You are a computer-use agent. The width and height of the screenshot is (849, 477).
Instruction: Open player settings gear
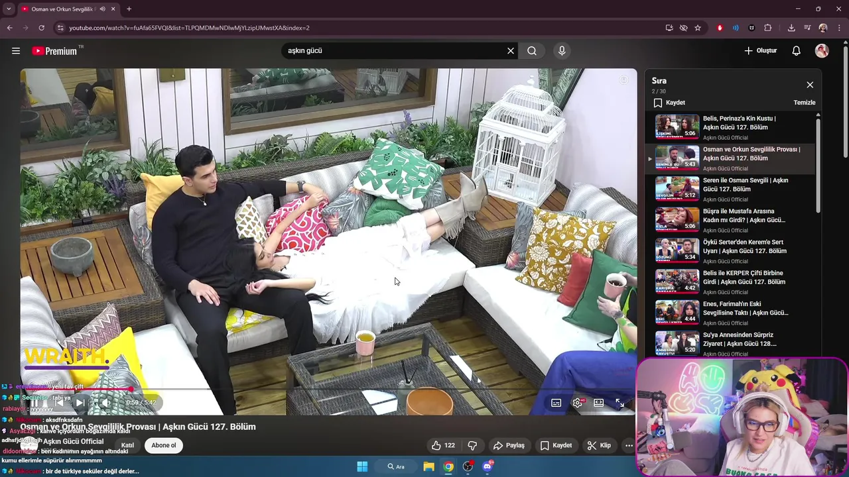[578, 402]
